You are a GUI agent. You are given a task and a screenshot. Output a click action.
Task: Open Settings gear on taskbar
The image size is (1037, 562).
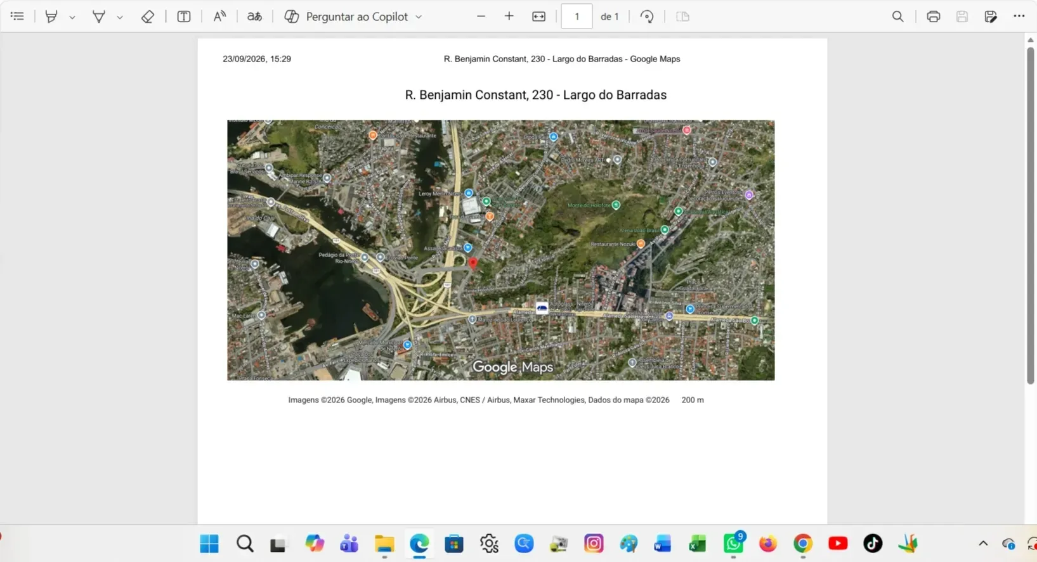489,544
